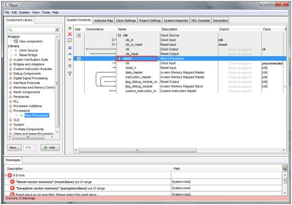
Task: Select Nios II Processor in library tree
Action: pyautogui.click(x=37, y=116)
